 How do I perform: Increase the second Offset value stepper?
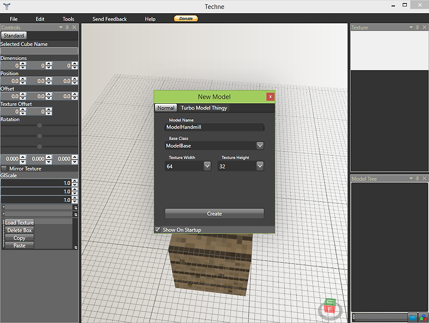click(x=49, y=94)
